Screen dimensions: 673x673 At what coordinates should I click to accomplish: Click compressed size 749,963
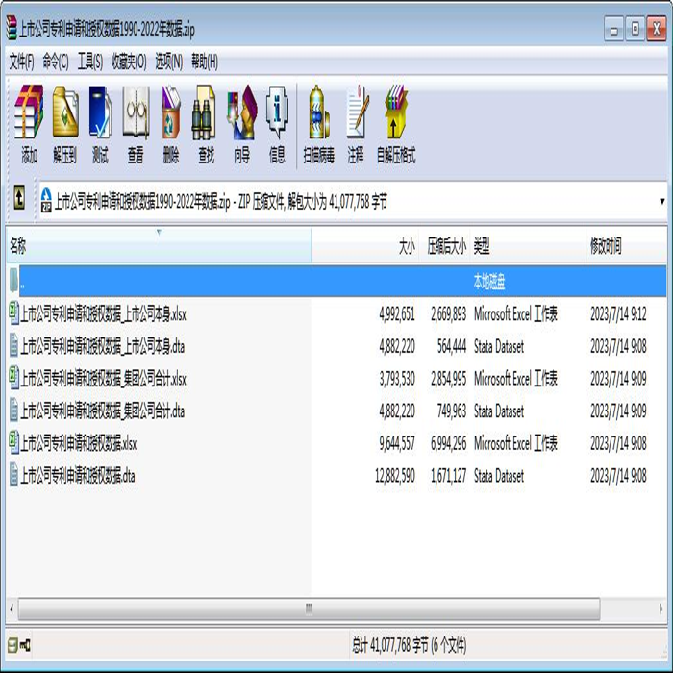(x=452, y=411)
